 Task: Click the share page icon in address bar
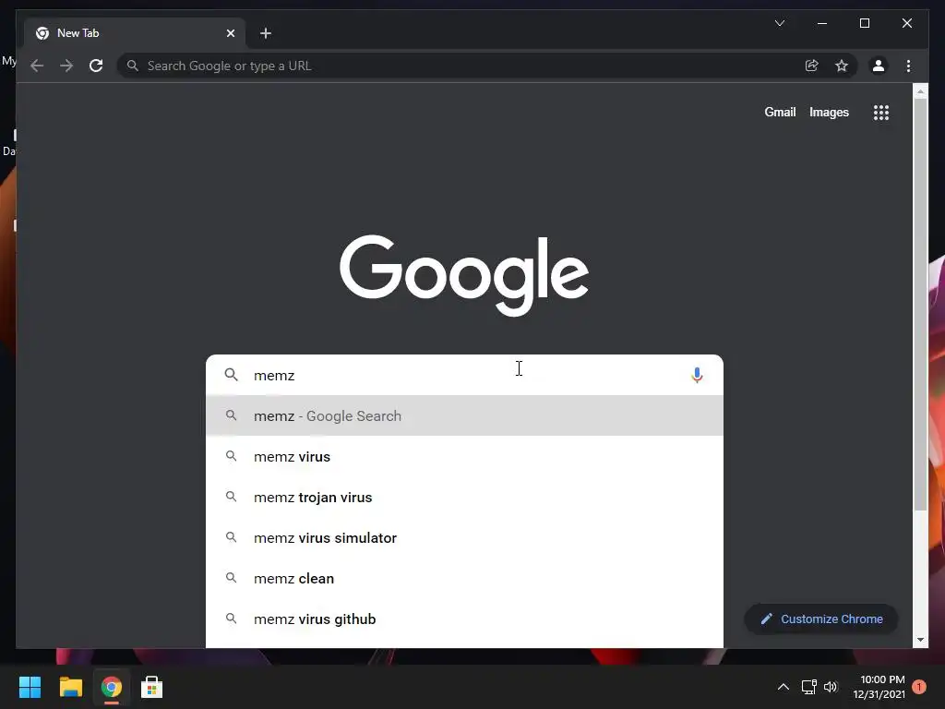812,66
